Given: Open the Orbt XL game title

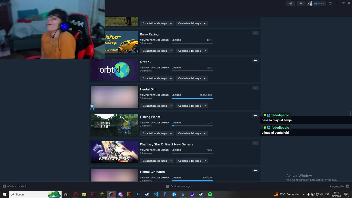Looking at the screenshot, I should pyautogui.click(x=145, y=62).
